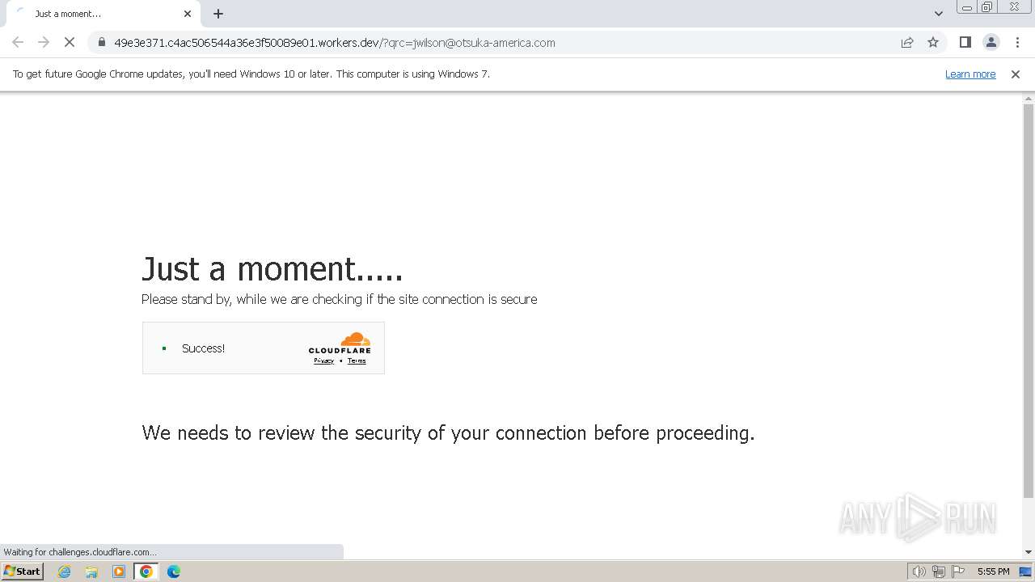Image resolution: width=1035 pixels, height=582 pixels.
Task: Open new tab with plus button
Action: pyautogui.click(x=218, y=14)
